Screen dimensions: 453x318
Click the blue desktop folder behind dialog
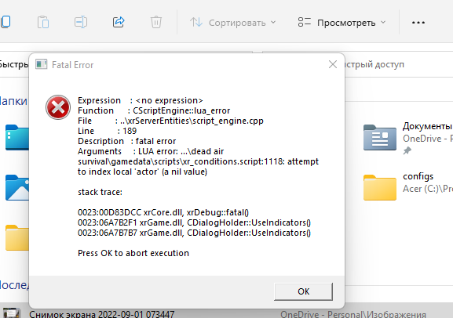point(17,138)
